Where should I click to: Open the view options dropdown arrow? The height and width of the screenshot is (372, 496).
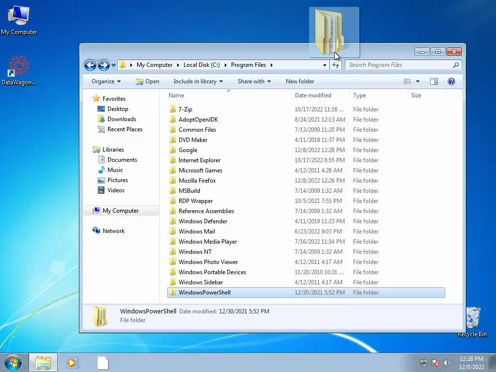[418, 81]
